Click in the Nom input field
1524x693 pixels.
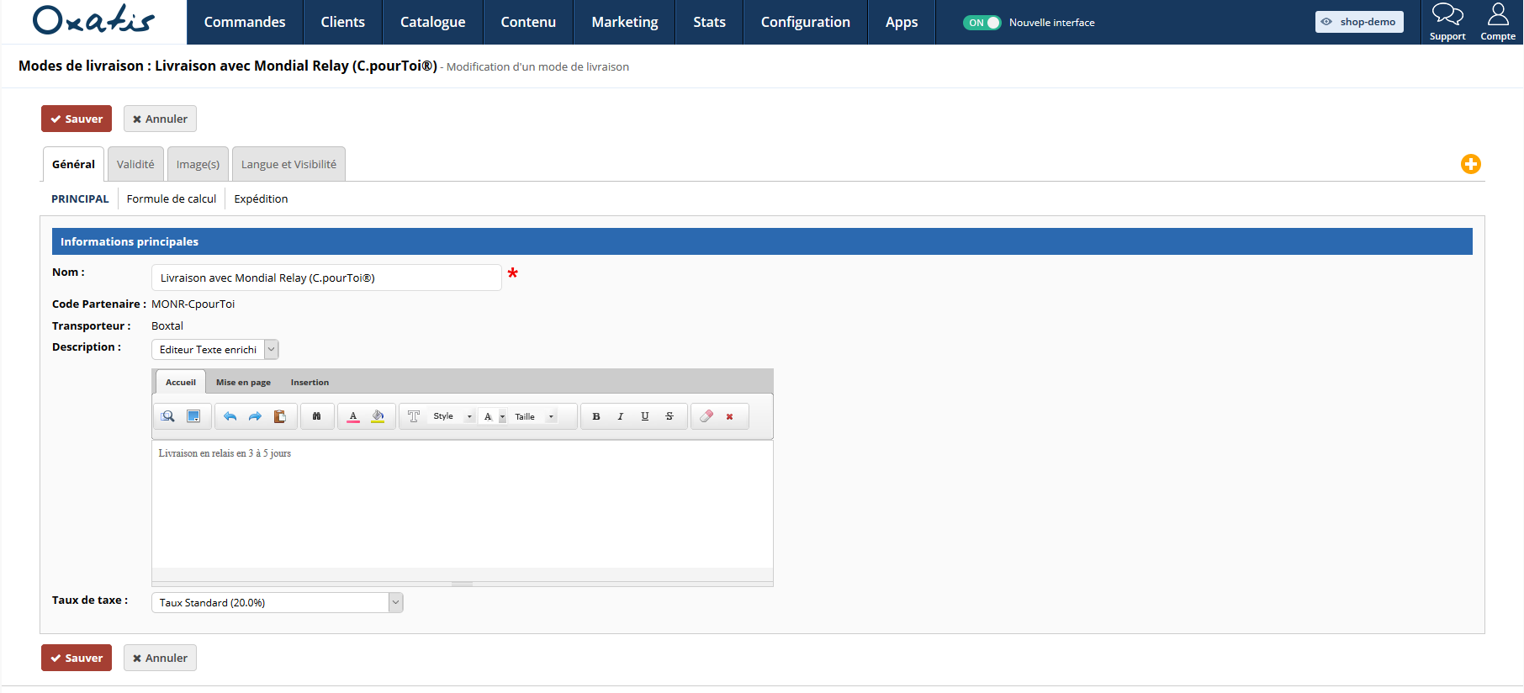[325, 278]
